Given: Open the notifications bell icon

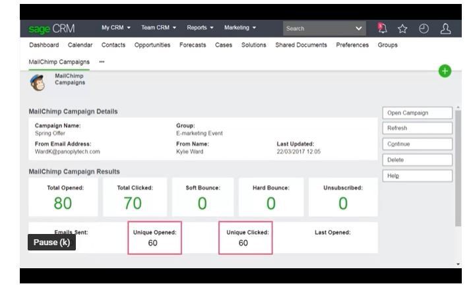Looking at the screenshot, I should click(x=382, y=28).
